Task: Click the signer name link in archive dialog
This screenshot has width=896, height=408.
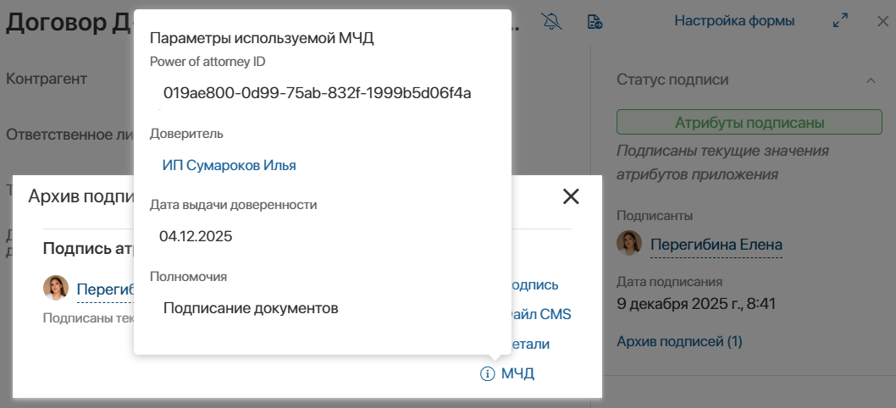Action: [105, 289]
